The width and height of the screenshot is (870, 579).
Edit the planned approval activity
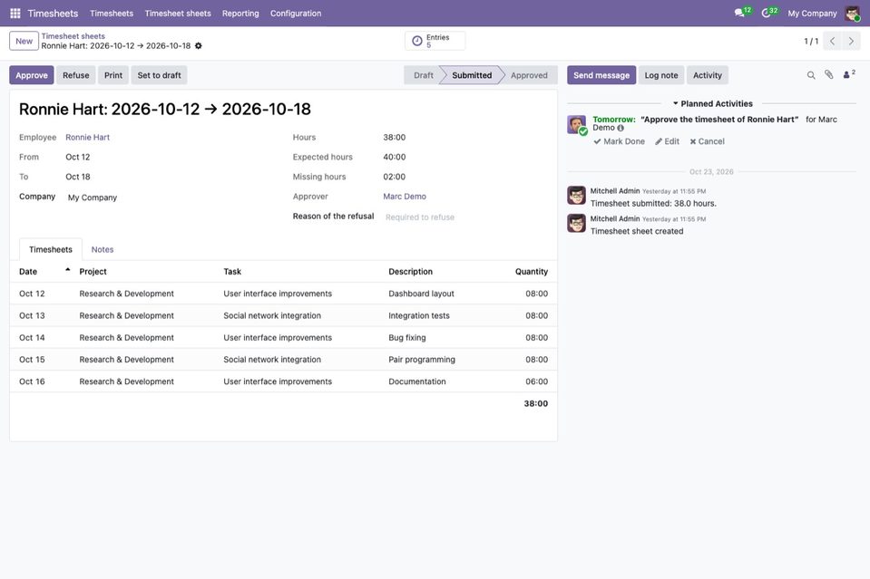pyautogui.click(x=667, y=141)
